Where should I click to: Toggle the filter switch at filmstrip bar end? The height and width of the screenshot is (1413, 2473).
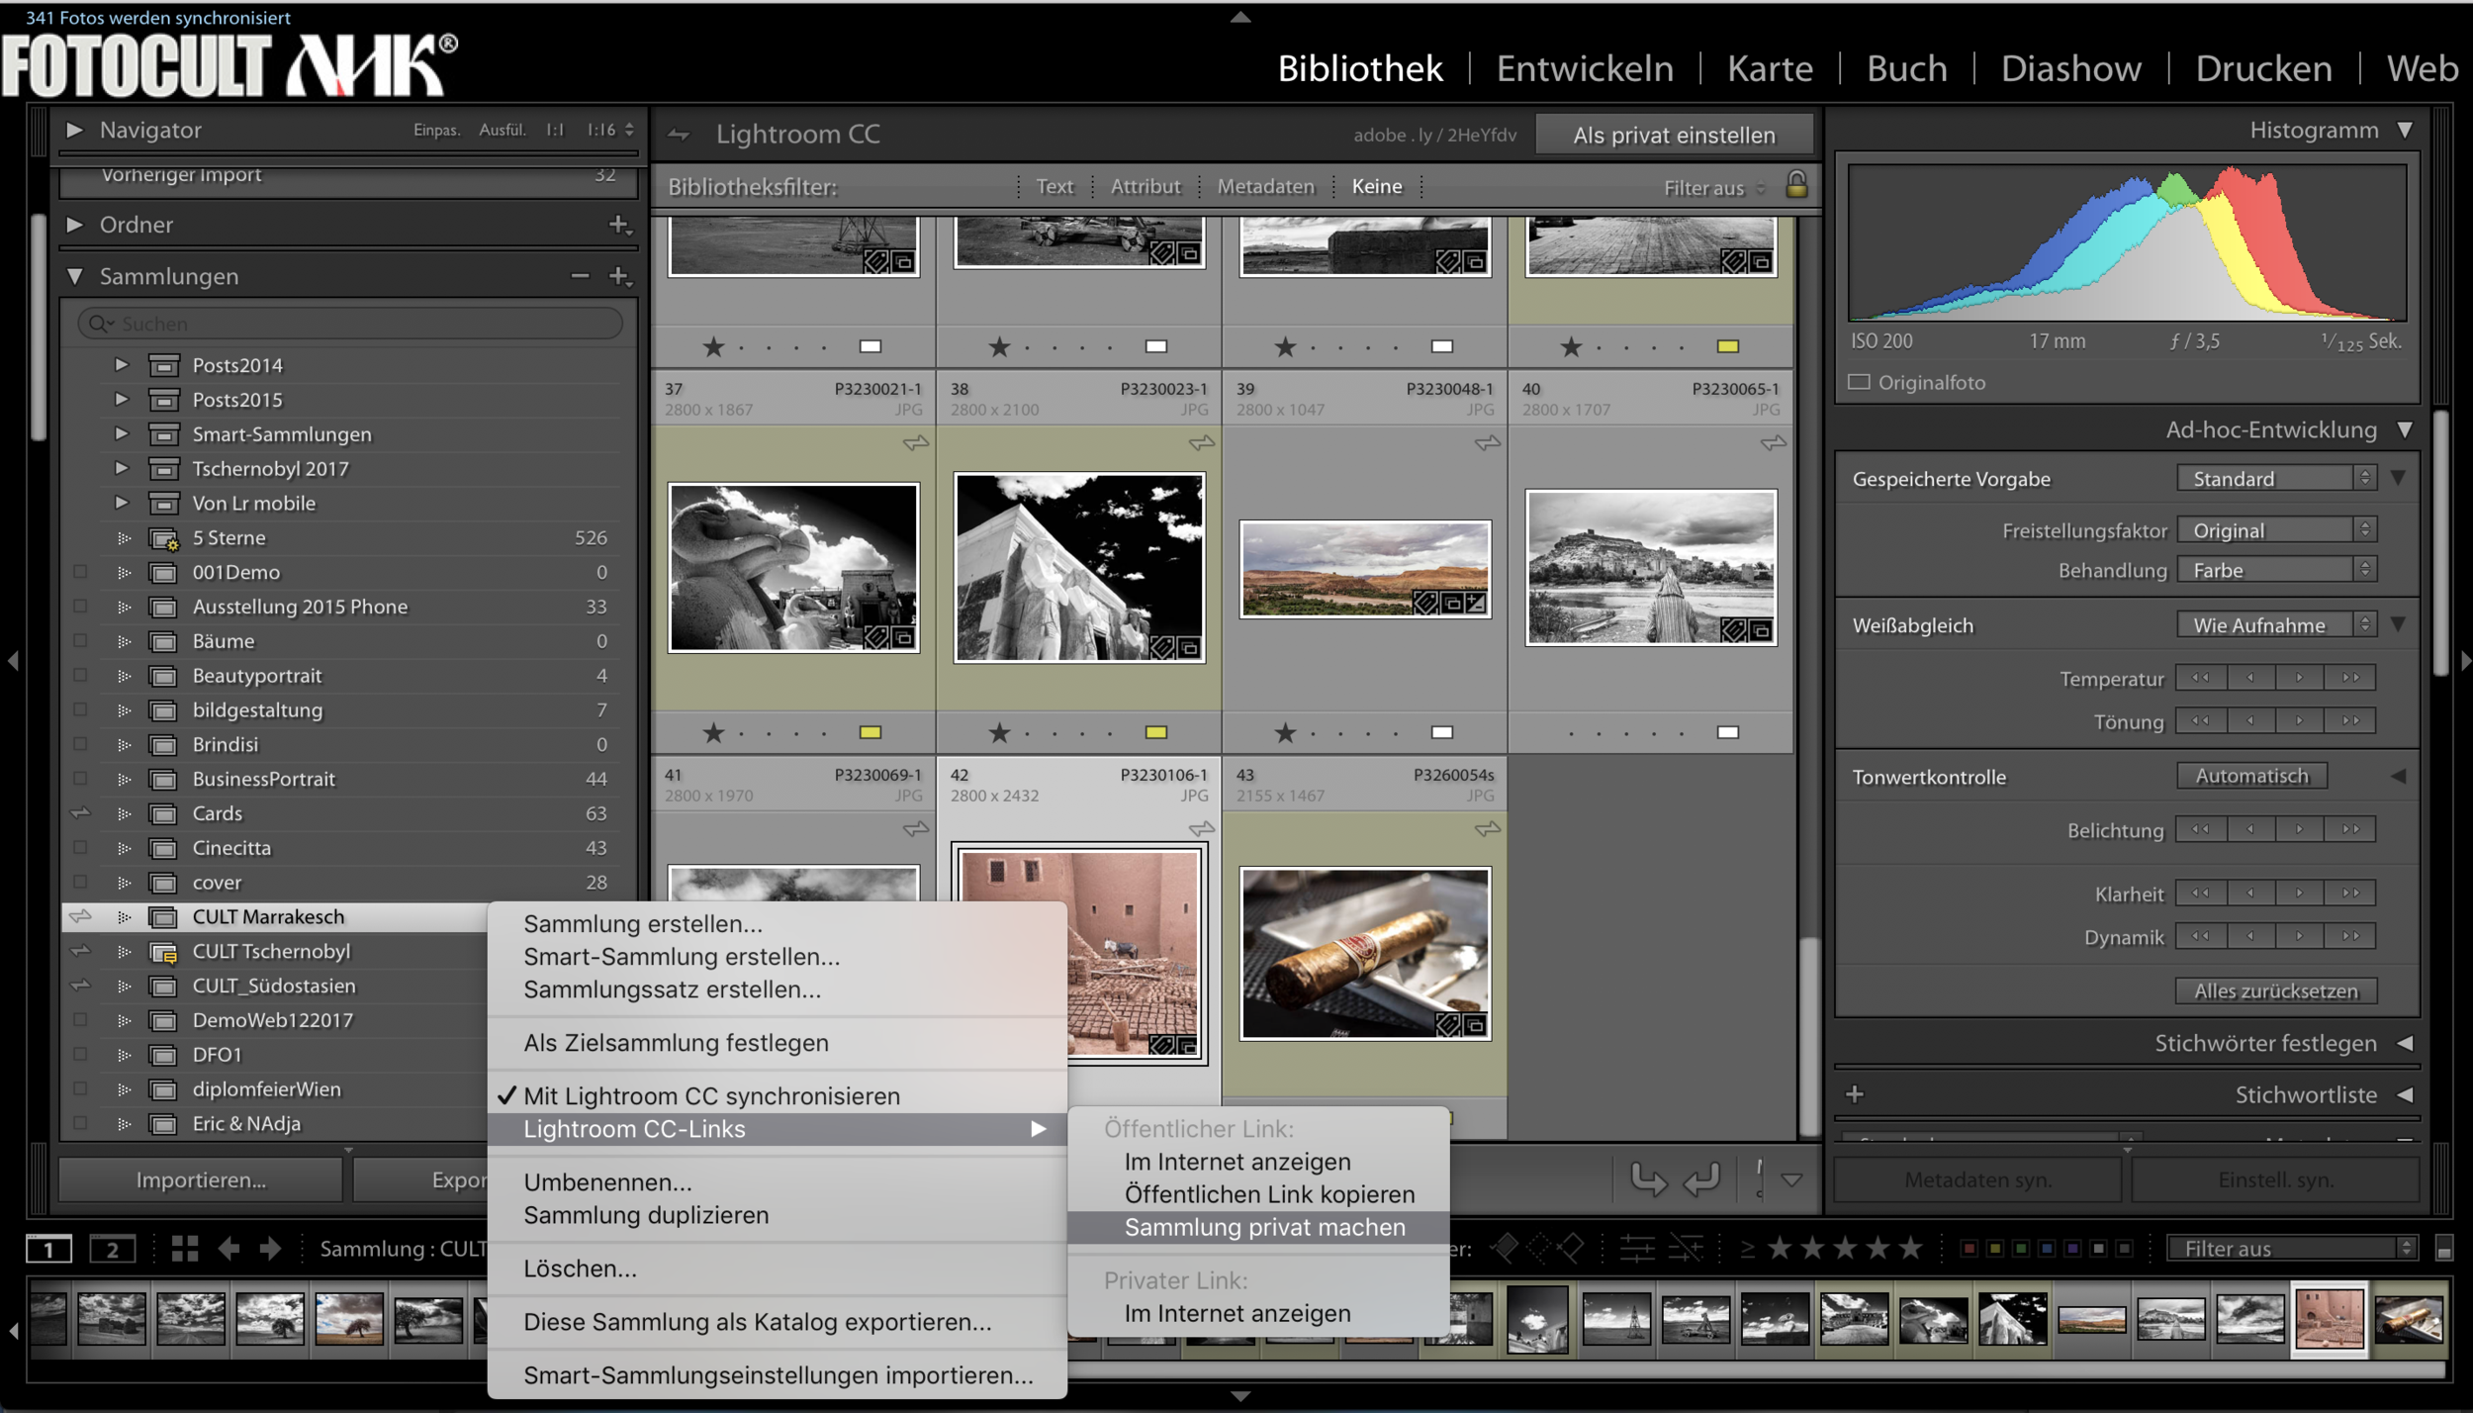tap(2443, 1249)
